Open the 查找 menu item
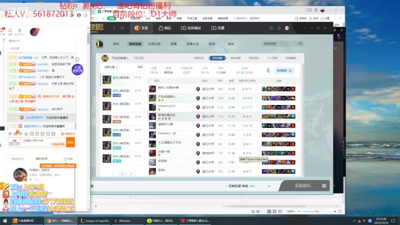This screenshot has height=225, width=400. [x=231, y=44]
